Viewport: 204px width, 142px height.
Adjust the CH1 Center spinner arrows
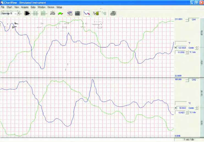click(197, 48)
